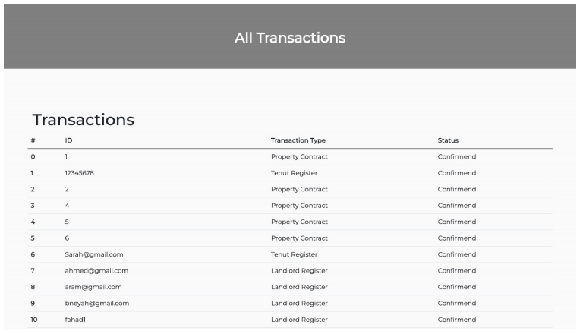Screen dimensions: 583x334
Task: Click the Confirmend status for ahmed@gmail.com
Action: coord(457,271)
